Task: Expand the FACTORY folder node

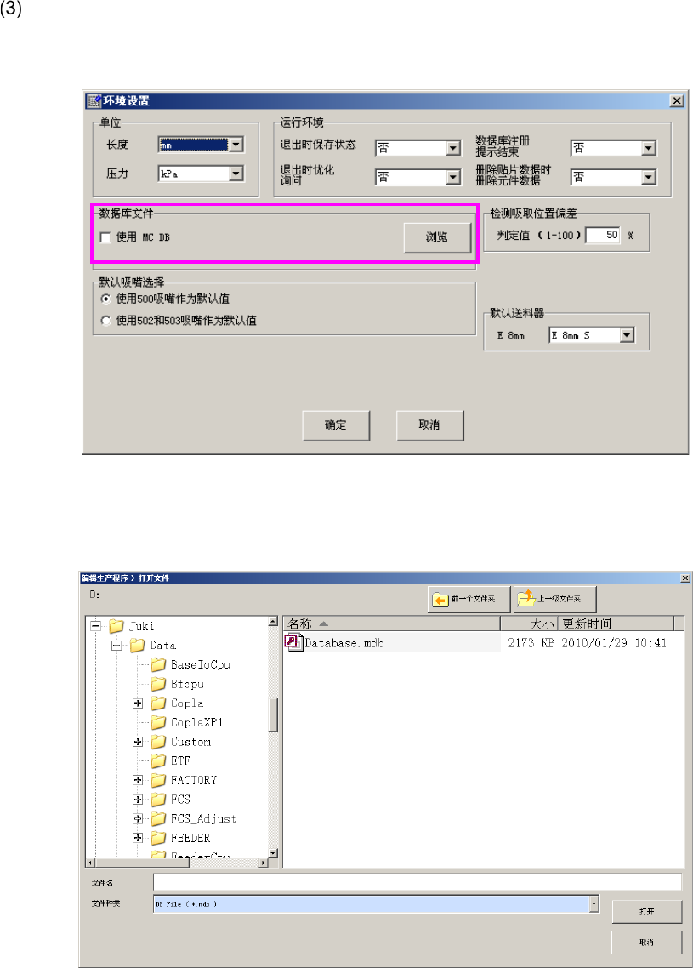Action: point(138,780)
